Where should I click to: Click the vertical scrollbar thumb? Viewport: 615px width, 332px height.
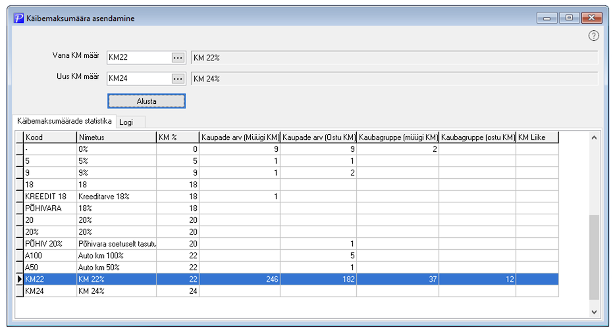594,257
